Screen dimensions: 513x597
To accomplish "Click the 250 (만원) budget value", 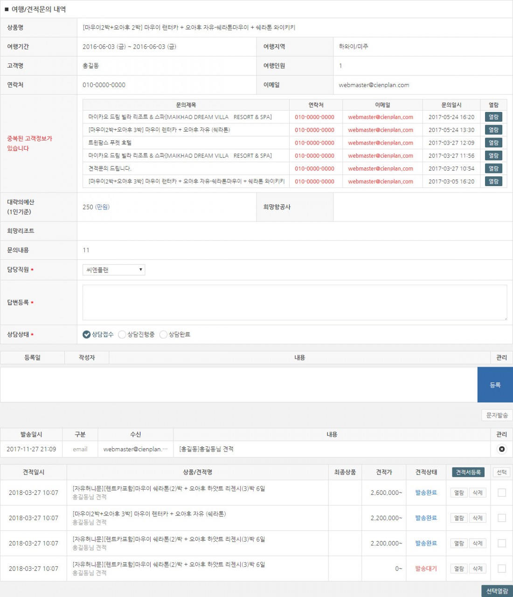I will (x=96, y=207).
